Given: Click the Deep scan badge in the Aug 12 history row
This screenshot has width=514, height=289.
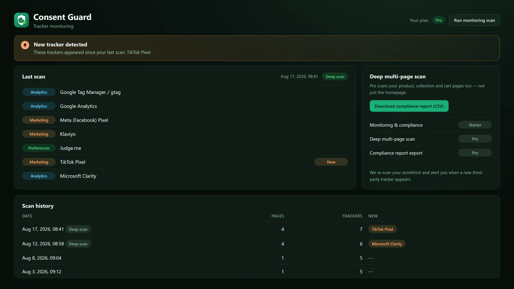Looking at the screenshot, I should [78, 244].
